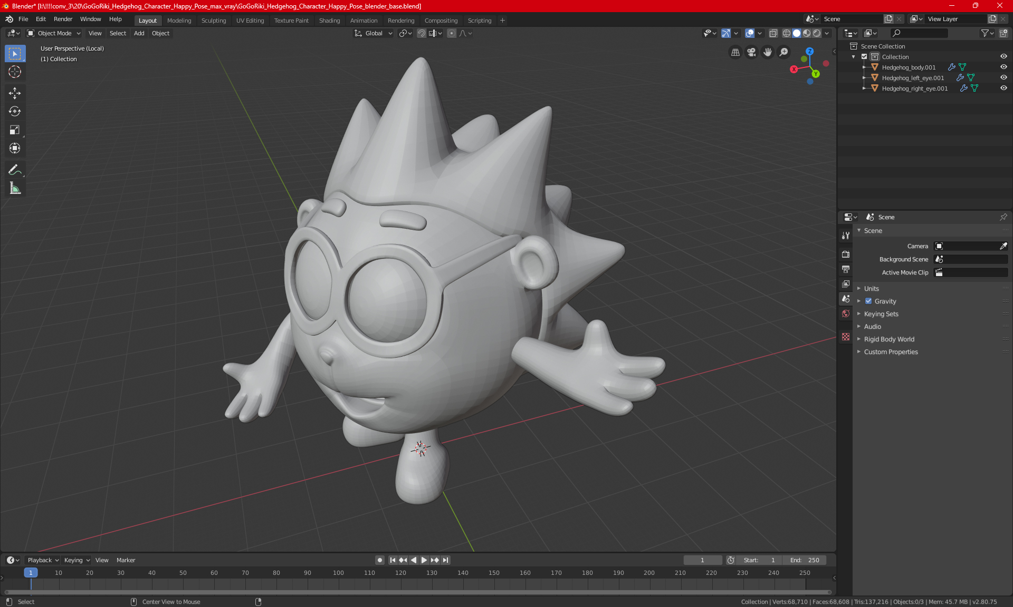Select the Measure tool
Image resolution: width=1013 pixels, height=607 pixels.
[15, 188]
